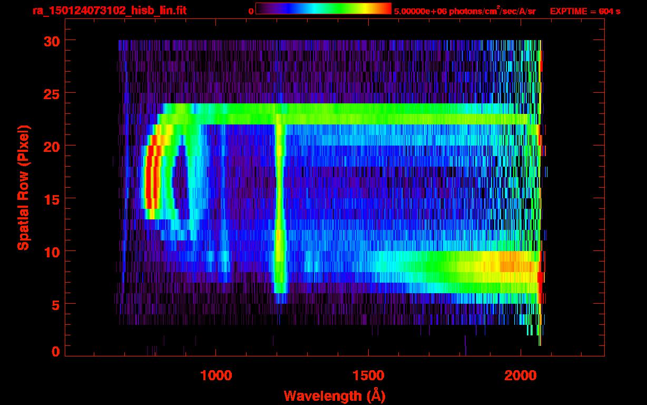The image size is (647, 405).
Task: Click the 5.00000e+06 photons/cm²/sec/Å/sr label
Action: 465,11
